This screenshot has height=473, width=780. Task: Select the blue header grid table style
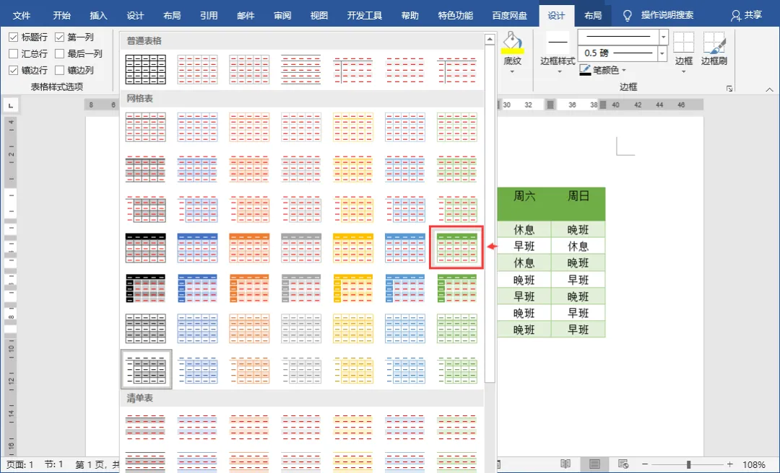197,248
